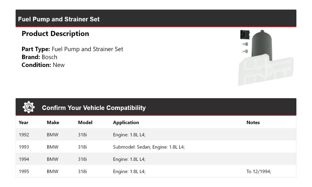Select the 1993 Sedan submodel row
The height and width of the screenshot is (187, 312).
(x=156, y=147)
